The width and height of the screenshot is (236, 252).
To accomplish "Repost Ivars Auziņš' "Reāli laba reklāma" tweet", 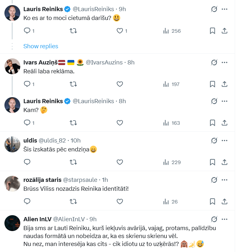I will pos(73,84).
